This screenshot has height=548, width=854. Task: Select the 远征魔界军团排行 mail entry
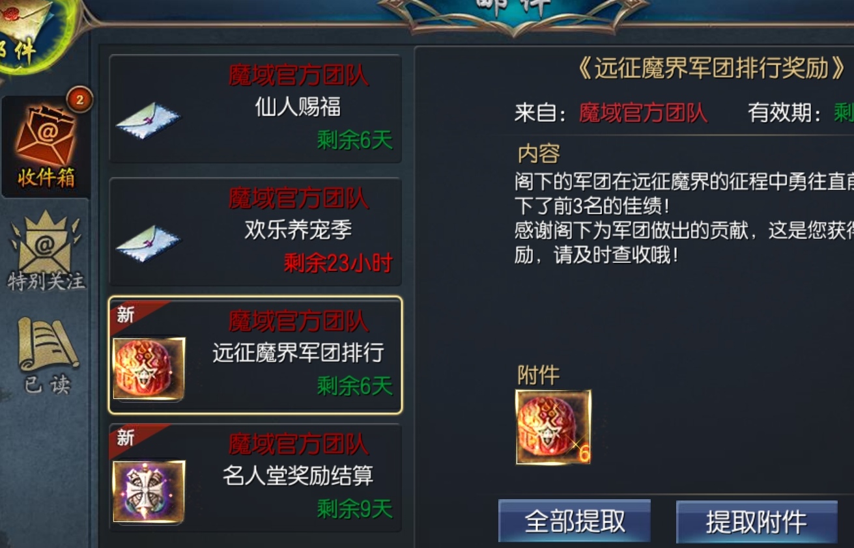coord(255,355)
